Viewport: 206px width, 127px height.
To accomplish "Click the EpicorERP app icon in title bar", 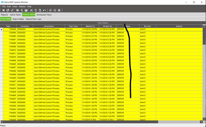I will (2, 2).
